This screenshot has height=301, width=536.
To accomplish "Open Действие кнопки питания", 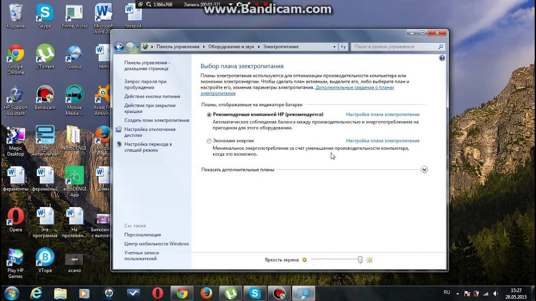I will [x=152, y=97].
